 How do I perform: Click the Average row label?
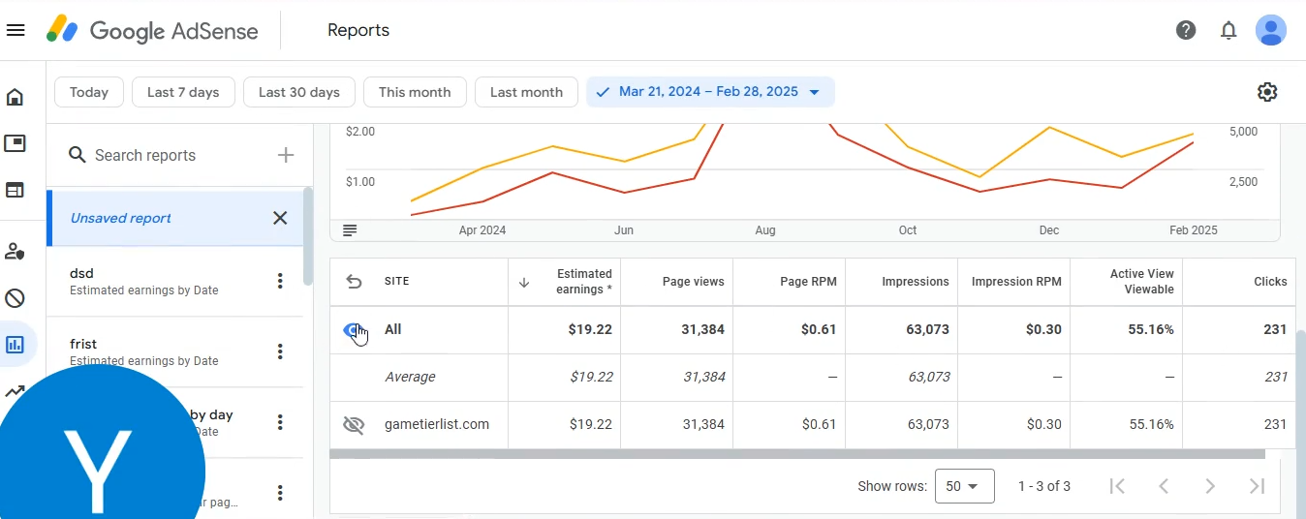410,377
